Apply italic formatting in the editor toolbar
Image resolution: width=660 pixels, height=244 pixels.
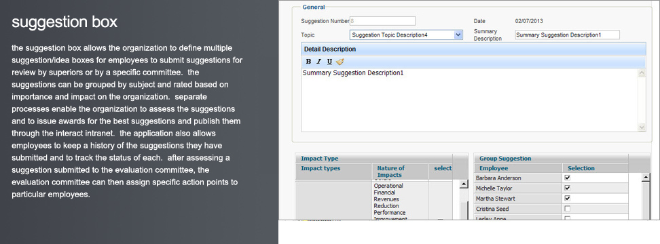point(318,62)
